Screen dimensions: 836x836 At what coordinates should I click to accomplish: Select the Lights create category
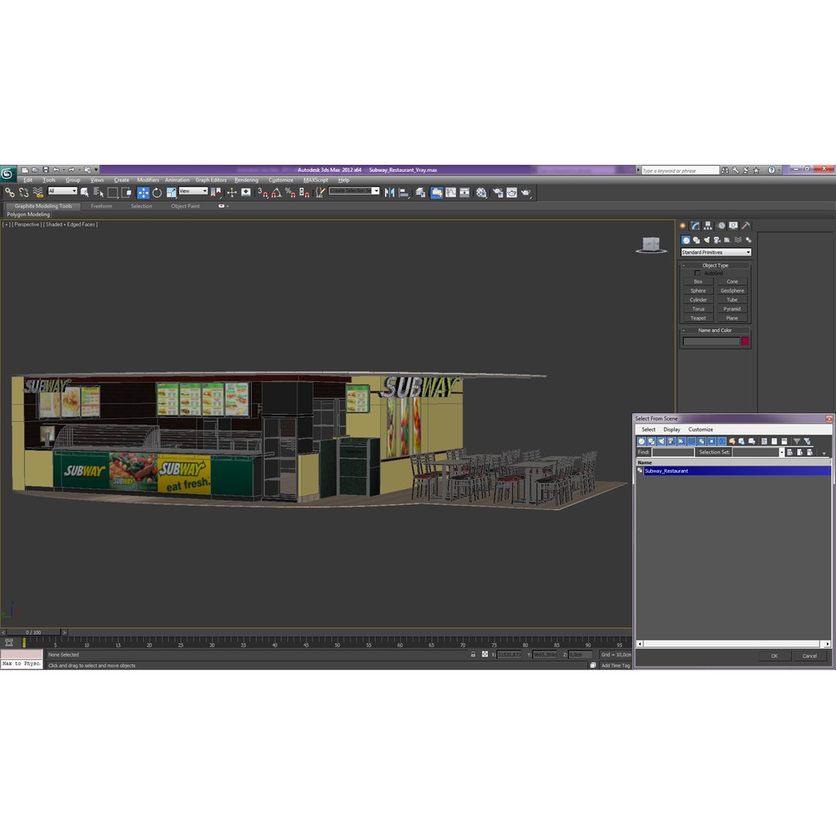(707, 241)
